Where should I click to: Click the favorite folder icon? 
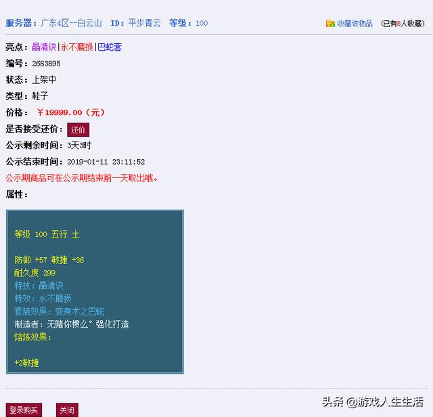(330, 24)
